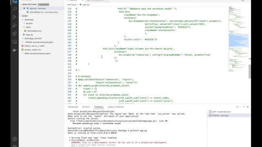Click the '# # Callback' comment line
This screenshot has height=147, width=262.
83,76
